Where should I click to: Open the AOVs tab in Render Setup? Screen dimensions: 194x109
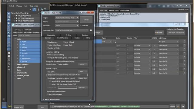(x=88, y=38)
